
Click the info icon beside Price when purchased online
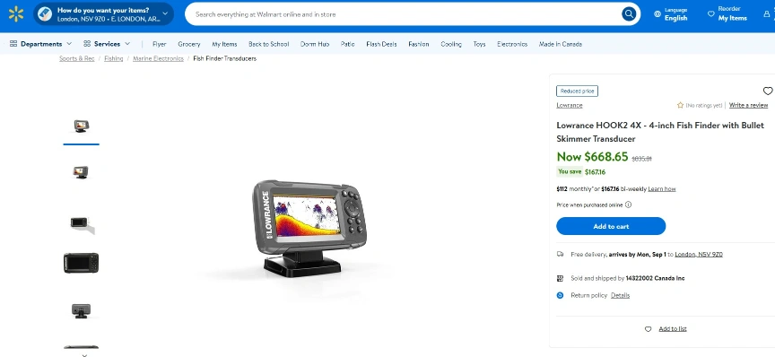click(628, 205)
